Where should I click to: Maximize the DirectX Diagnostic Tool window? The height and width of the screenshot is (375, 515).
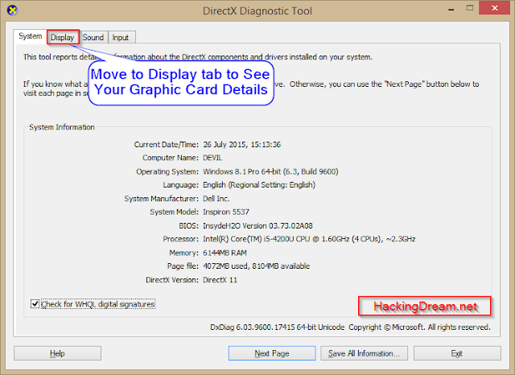click(470, 8)
